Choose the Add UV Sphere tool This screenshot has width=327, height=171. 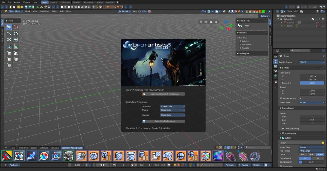click(16, 59)
